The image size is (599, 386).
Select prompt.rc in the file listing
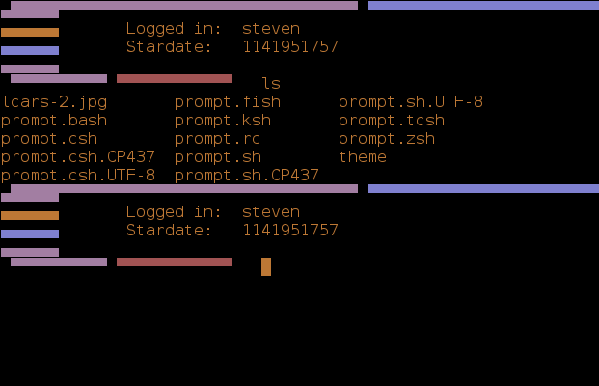coord(218,139)
